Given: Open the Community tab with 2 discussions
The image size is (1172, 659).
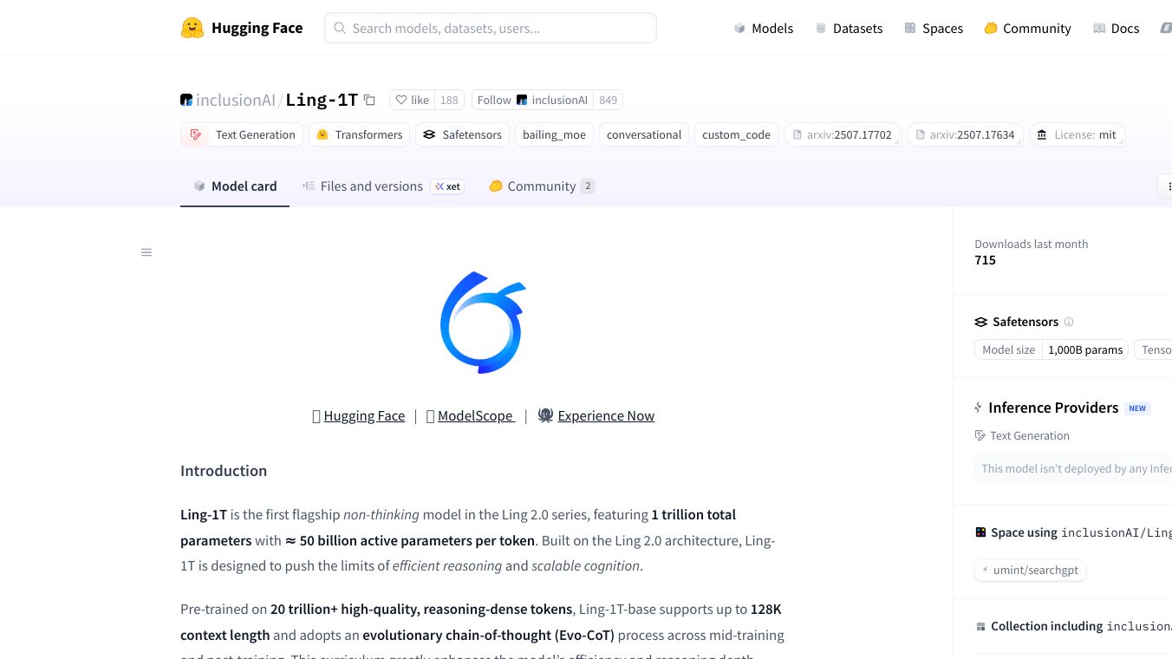Looking at the screenshot, I should tap(541, 186).
